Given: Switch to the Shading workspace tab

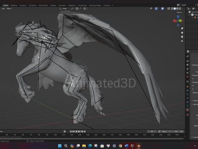Looking at the screenshot, I should (53, 5).
